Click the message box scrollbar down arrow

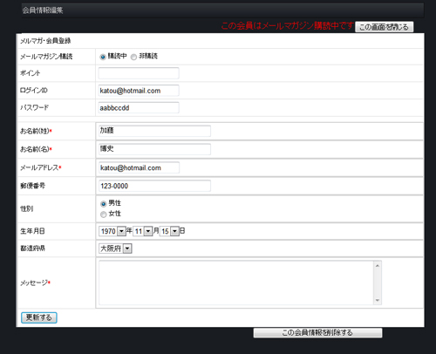point(378,300)
